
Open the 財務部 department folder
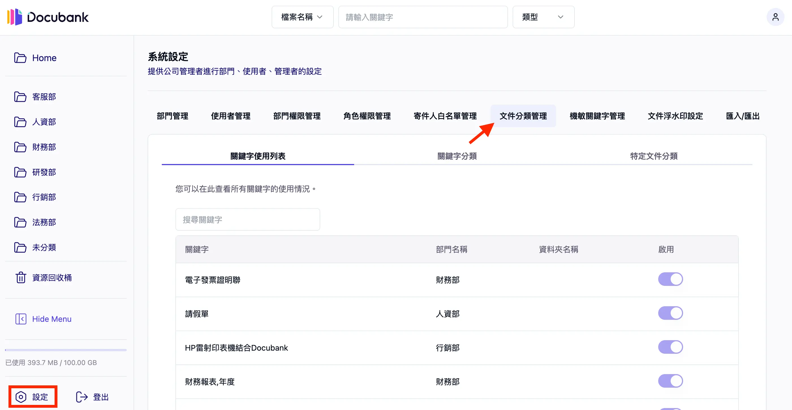click(44, 147)
